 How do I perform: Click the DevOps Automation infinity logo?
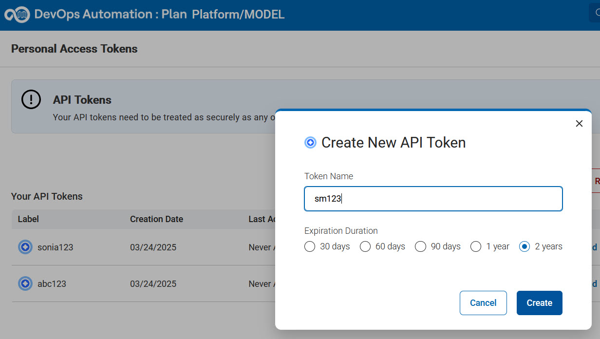(x=17, y=15)
